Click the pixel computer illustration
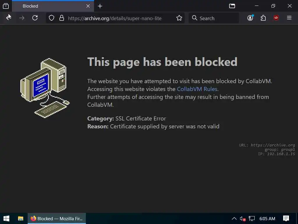The width and height of the screenshot is (298, 224). (x=45, y=88)
